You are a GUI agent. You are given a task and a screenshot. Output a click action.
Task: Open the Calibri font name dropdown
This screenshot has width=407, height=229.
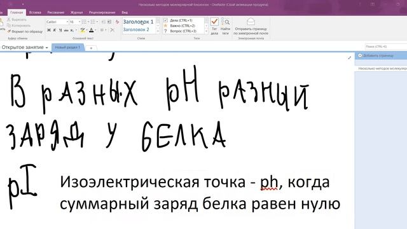[x=67, y=22]
